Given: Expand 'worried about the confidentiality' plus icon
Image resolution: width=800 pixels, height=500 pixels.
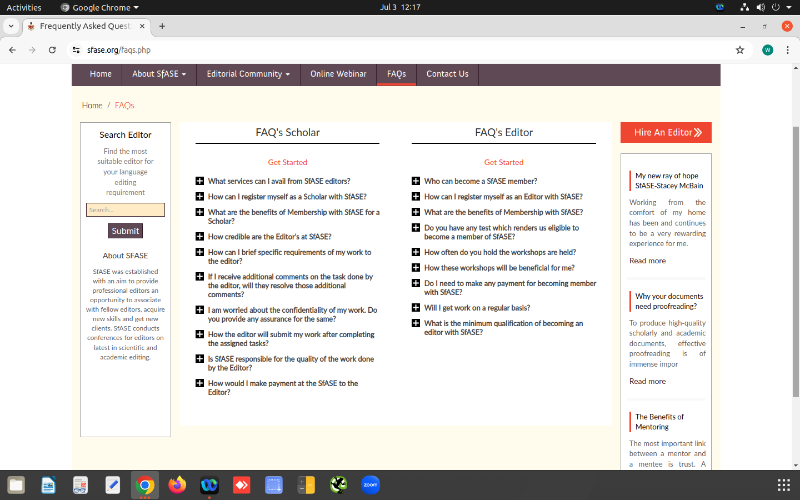Looking at the screenshot, I should [200, 310].
